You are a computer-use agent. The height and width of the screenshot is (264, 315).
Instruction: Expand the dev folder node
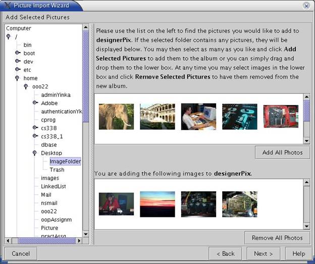[17, 62]
